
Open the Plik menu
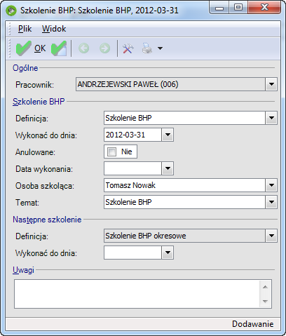pyautogui.click(x=25, y=29)
